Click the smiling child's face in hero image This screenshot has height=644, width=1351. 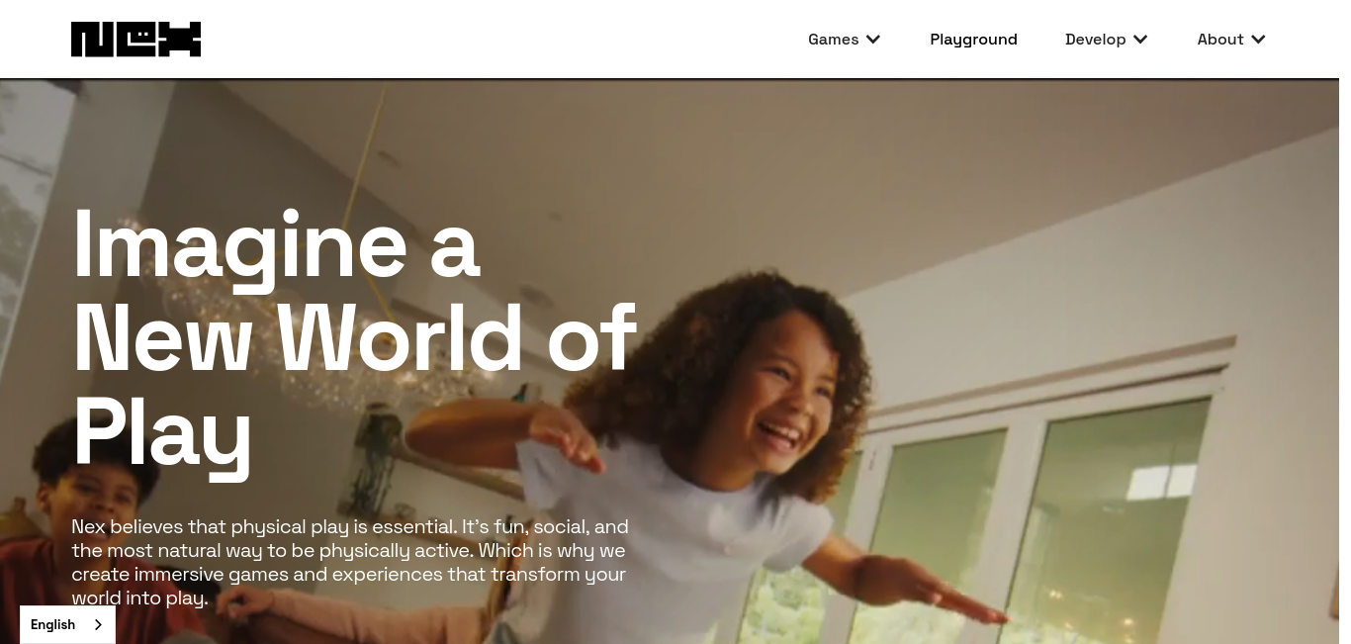pos(776,406)
